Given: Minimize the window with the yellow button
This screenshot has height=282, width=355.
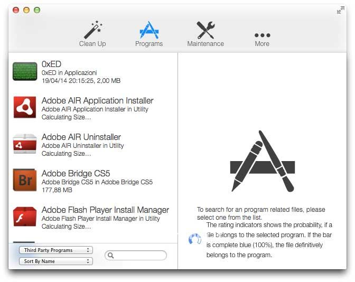Looking at the screenshot, I should pyautogui.click(x=26, y=10).
